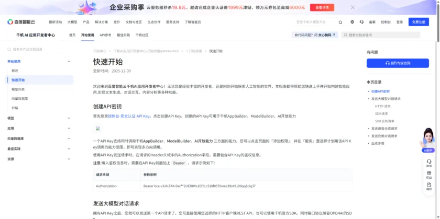This screenshot has height=219, width=440.
Task: Collapse the 开始使用 sidebar section
Action: pyautogui.click(x=69, y=61)
